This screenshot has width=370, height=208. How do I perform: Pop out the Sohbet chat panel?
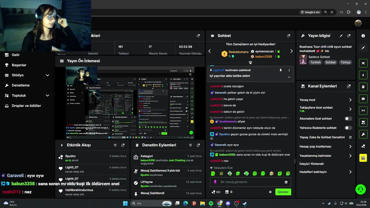(x=288, y=36)
